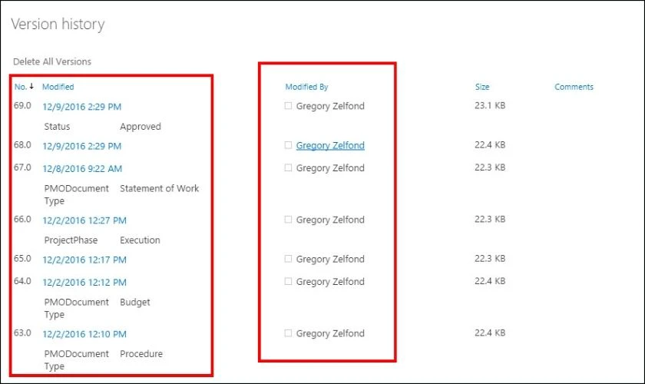Click the Execution project phase value
Viewport: 645px width, 384px height.
click(x=140, y=240)
